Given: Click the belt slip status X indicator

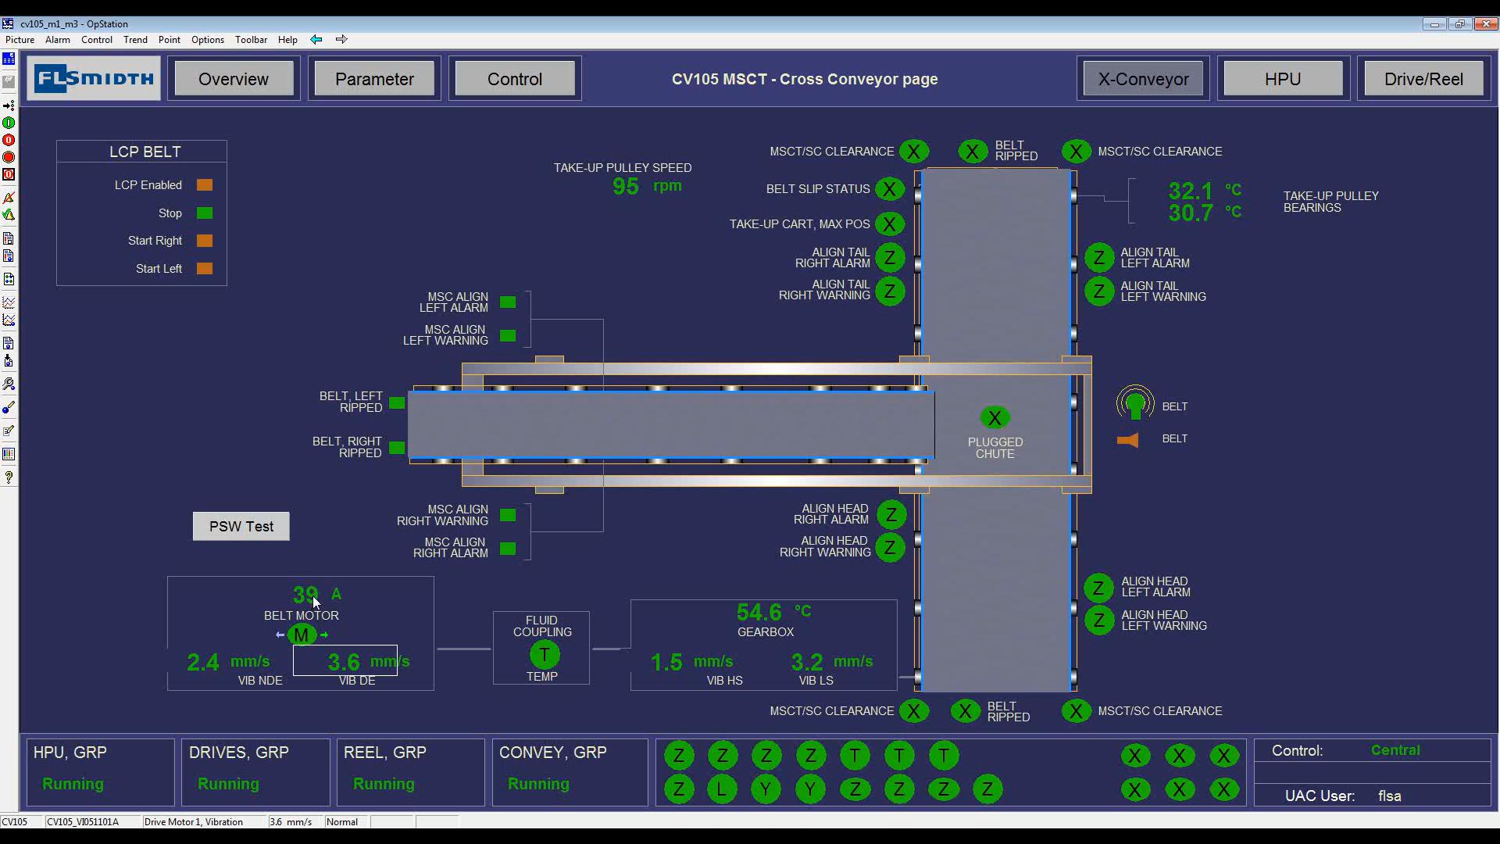Looking at the screenshot, I should [x=889, y=189].
